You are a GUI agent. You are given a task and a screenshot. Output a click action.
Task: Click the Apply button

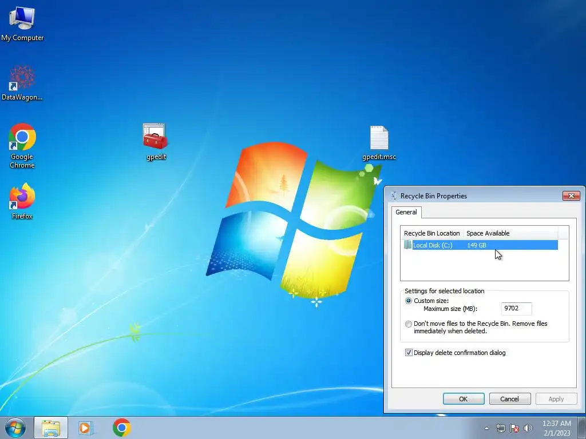[556, 399]
